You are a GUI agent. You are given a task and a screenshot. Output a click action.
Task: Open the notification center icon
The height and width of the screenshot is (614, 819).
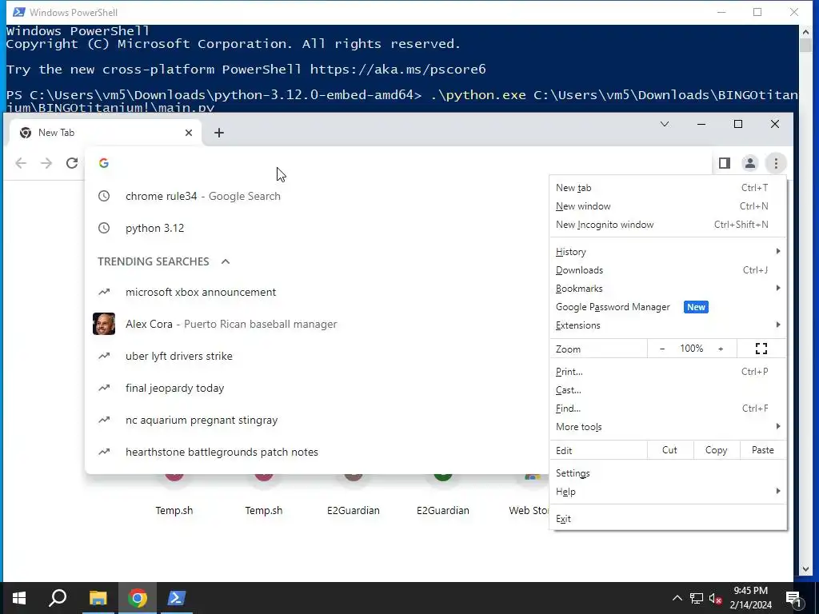point(793,598)
